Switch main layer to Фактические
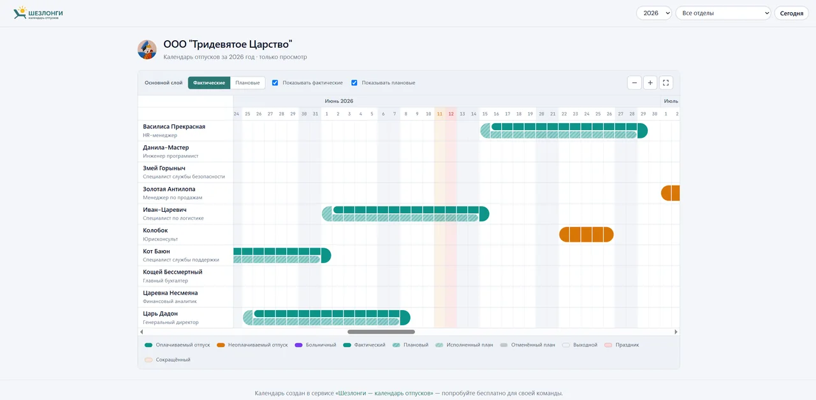Viewport: 816px width, 400px height. click(x=209, y=83)
